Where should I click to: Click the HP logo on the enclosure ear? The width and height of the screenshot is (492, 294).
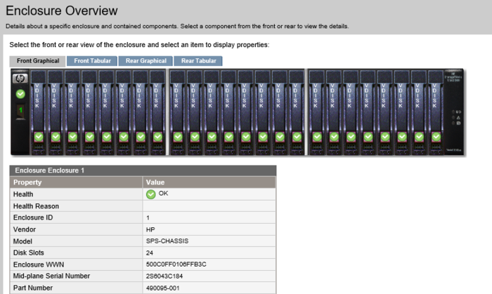[x=20, y=79]
